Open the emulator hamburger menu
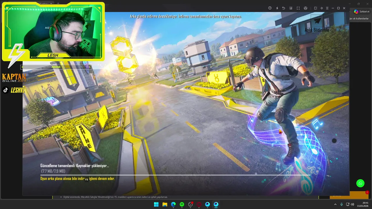The image size is (372, 209). point(327,8)
